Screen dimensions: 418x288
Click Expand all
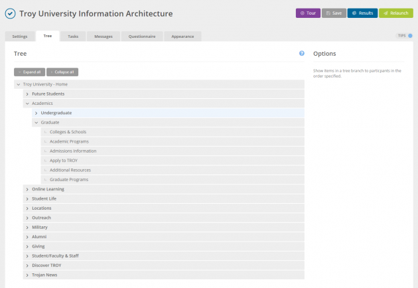pyautogui.click(x=30, y=72)
